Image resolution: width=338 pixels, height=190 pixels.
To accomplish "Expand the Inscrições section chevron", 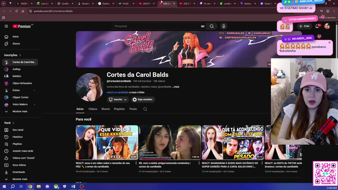I will (20, 55).
